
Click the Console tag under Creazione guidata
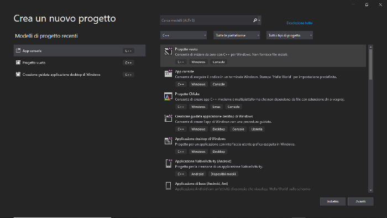click(x=238, y=129)
